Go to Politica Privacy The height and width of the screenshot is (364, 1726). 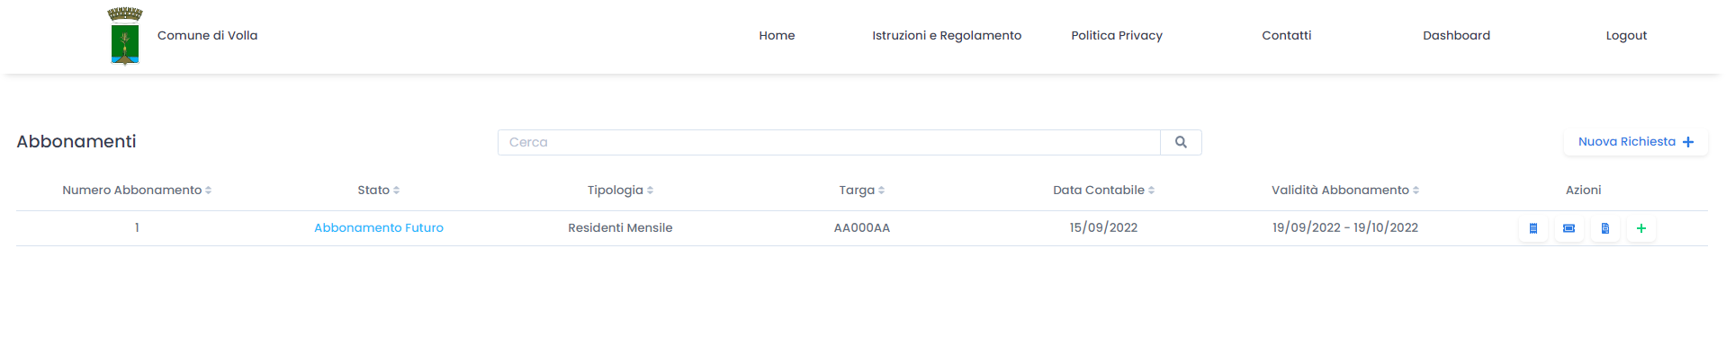point(1117,36)
